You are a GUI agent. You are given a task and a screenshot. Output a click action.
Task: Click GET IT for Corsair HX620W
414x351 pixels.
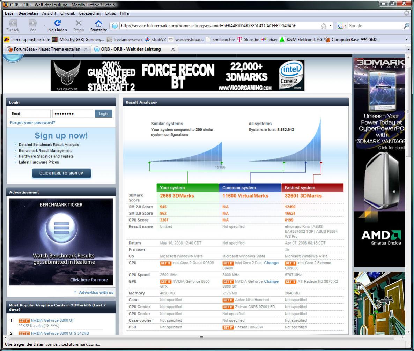228,327
